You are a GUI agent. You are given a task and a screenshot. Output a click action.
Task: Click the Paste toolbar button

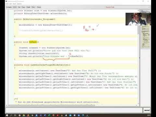[28, 7]
